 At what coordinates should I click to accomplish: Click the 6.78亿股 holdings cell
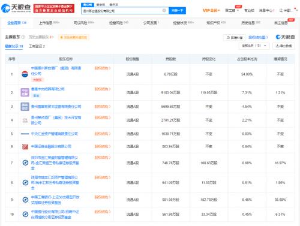pyautogui.click(x=170, y=74)
